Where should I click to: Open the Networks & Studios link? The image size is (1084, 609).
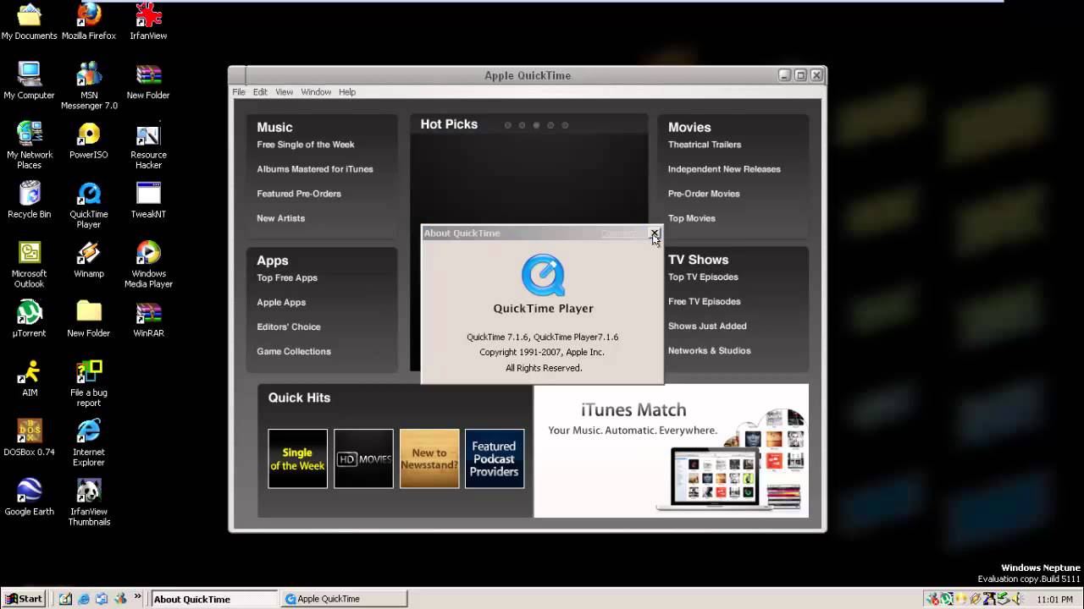710,350
